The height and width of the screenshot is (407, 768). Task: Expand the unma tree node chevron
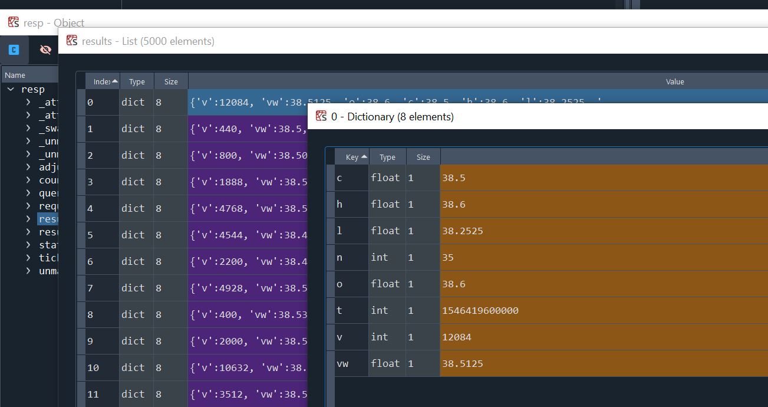(28, 271)
